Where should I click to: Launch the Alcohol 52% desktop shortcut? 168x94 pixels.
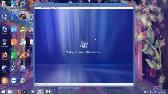(14, 18)
